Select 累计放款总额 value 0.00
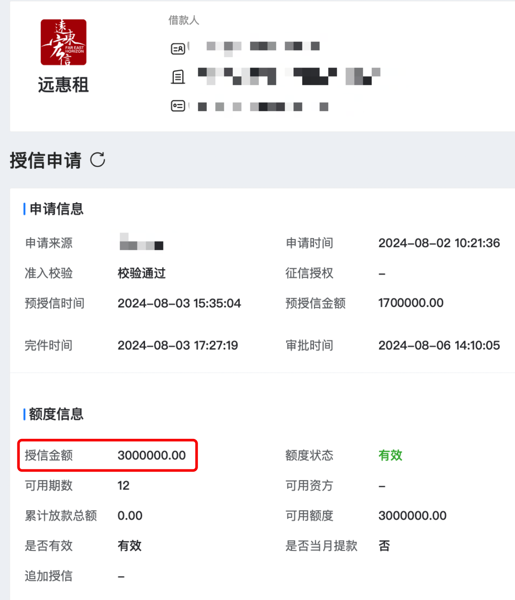515x600 pixels. 130,515
